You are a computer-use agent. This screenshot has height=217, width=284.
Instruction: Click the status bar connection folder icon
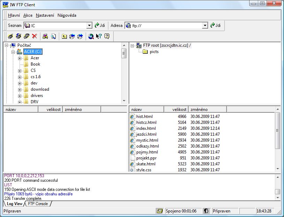pyautogui.click(x=160, y=211)
